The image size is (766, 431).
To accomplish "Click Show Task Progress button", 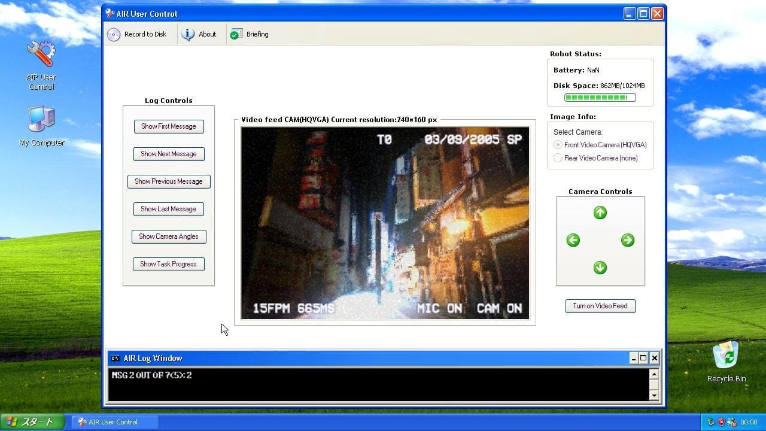I will click(x=169, y=264).
